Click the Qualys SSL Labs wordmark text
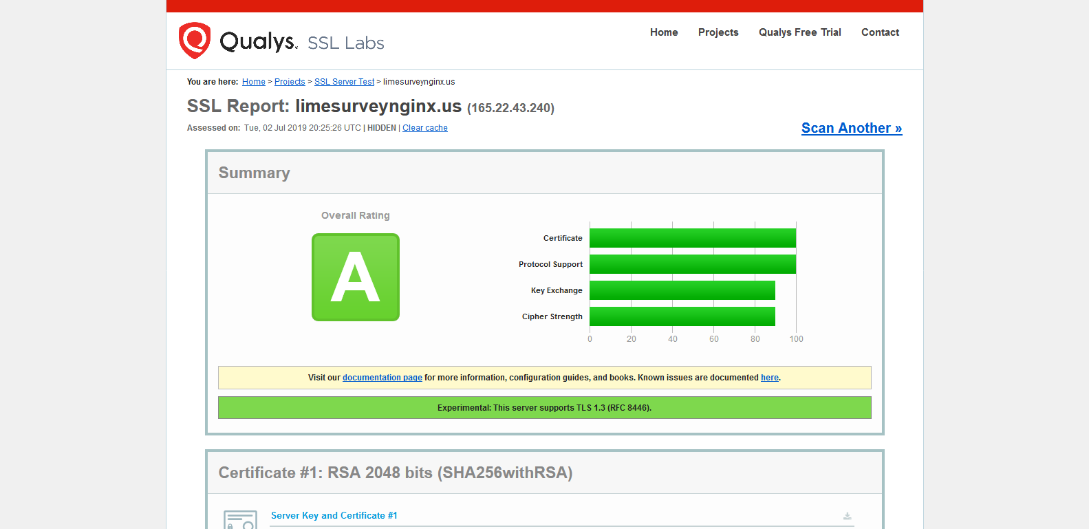Screen dimensions: 1089x529 (301, 42)
